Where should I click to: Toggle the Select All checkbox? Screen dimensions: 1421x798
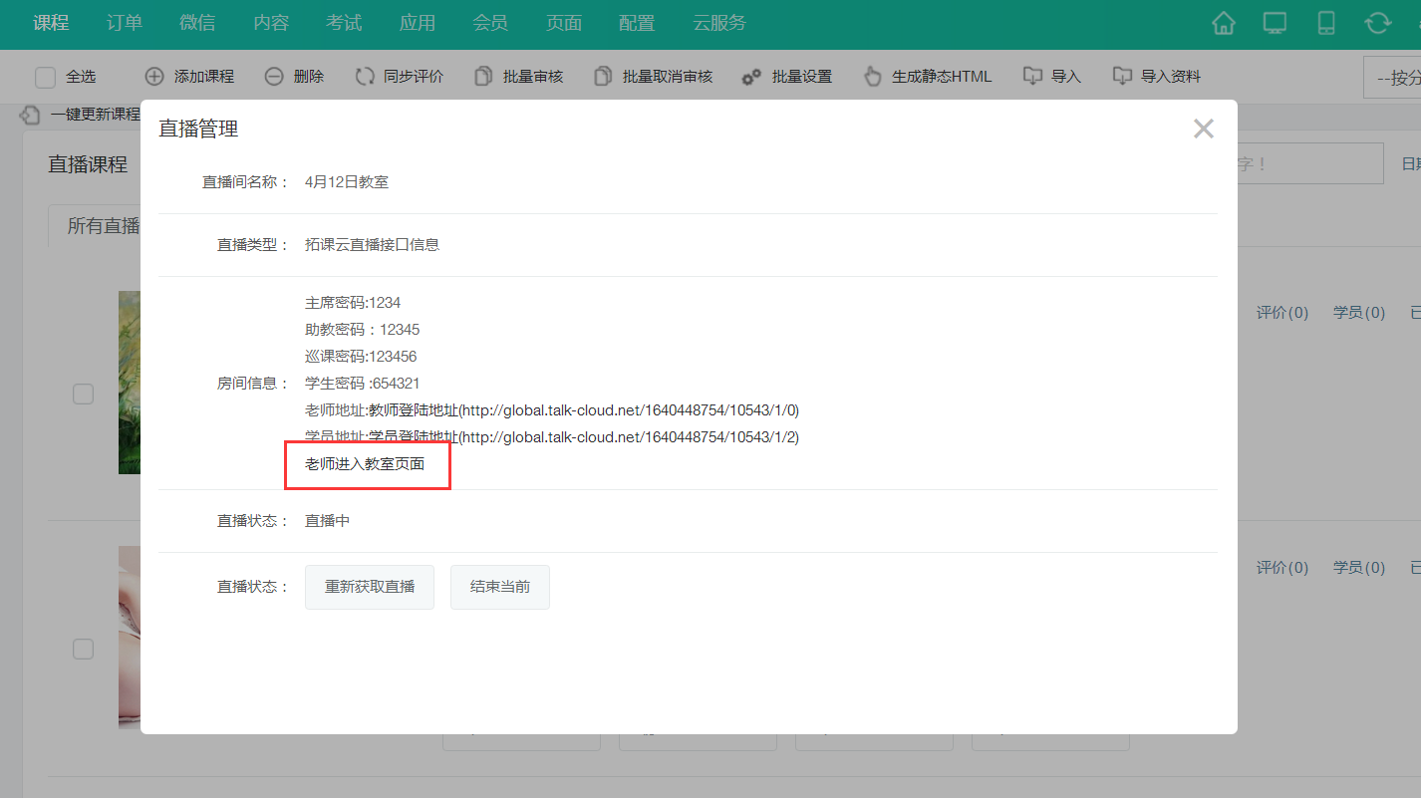(45, 78)
